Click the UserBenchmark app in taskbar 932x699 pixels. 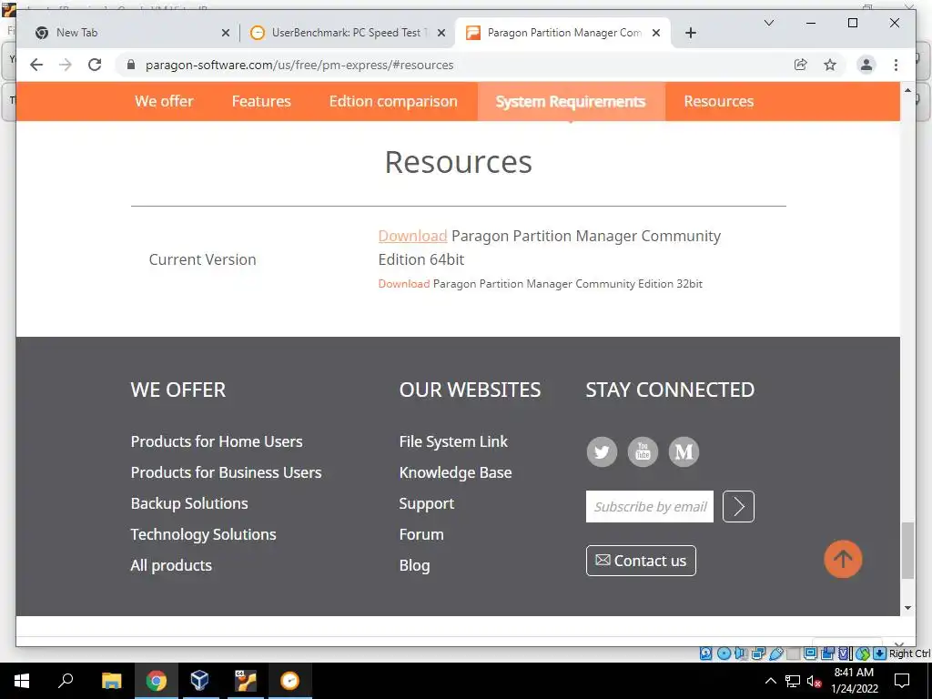tap(289, 681)
